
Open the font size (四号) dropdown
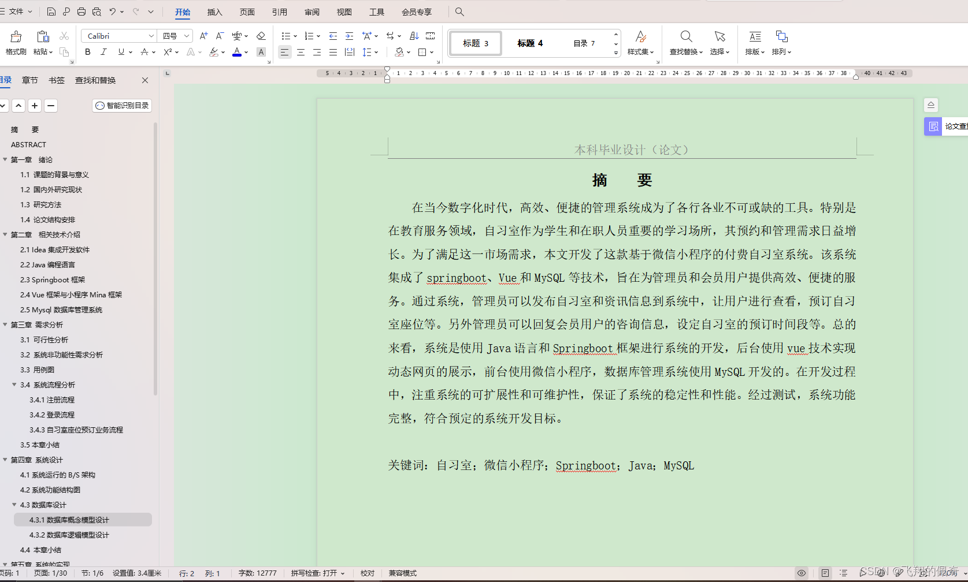pyautogui.click(x=187, y=36)
